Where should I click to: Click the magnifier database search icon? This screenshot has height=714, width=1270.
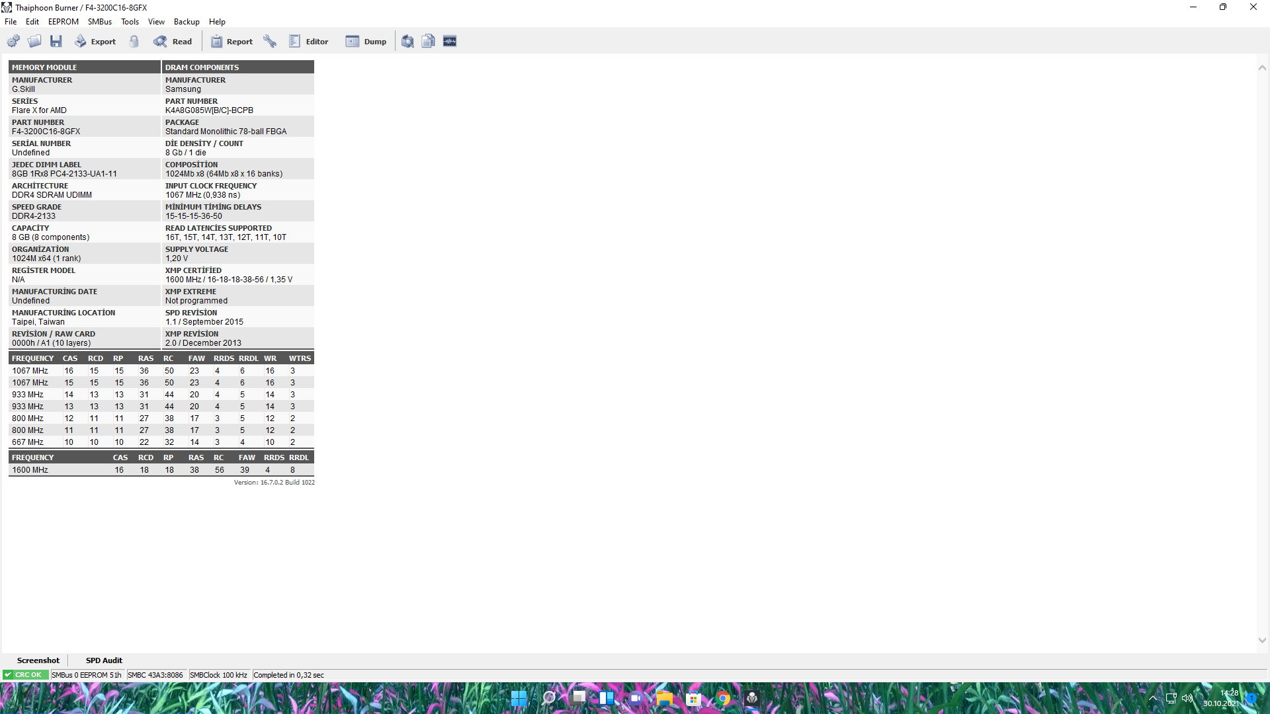(407, 42)
